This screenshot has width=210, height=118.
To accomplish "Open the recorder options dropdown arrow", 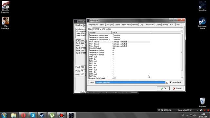I will (x=198, y=110).
